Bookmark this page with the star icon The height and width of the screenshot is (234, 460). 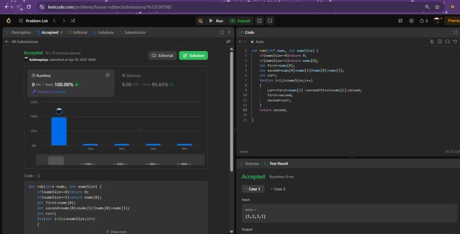pyautogui.click(x=437, y=7)
